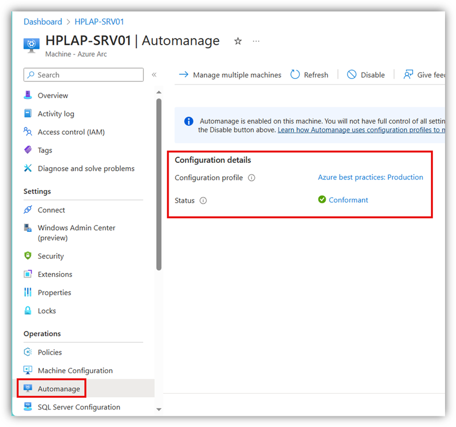Screen dimensions: 456x427
Task: Click the Windows Admin Center icon
Action: coord(28,228)
